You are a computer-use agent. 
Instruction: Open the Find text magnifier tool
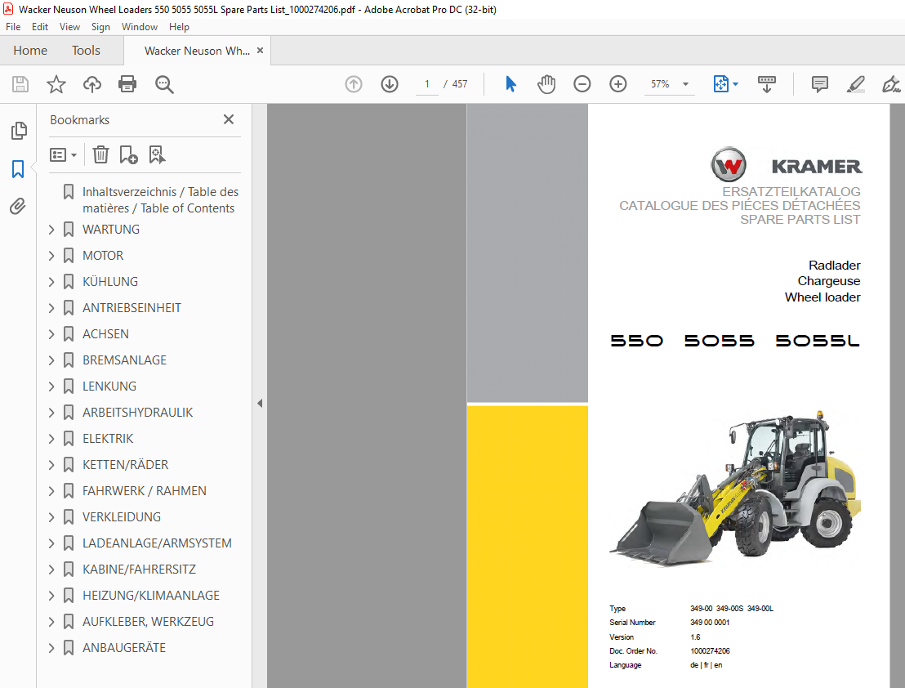(164, 84)
